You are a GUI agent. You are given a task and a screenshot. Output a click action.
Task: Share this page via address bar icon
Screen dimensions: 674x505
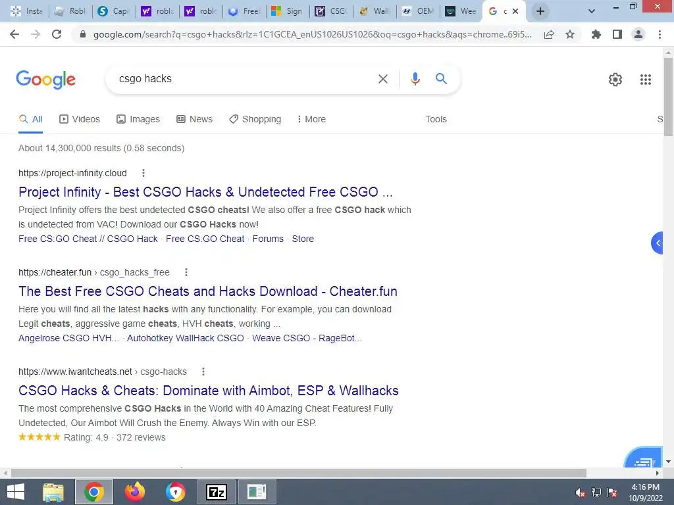(x=549, y=35)
